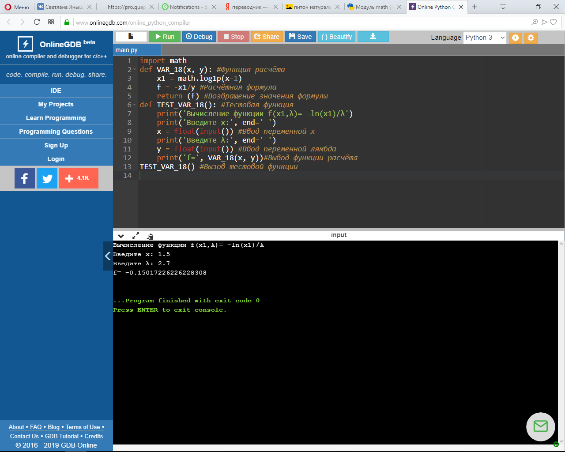Open the Terms of Use link
565x452 pixels.
(x=83, y=427)
